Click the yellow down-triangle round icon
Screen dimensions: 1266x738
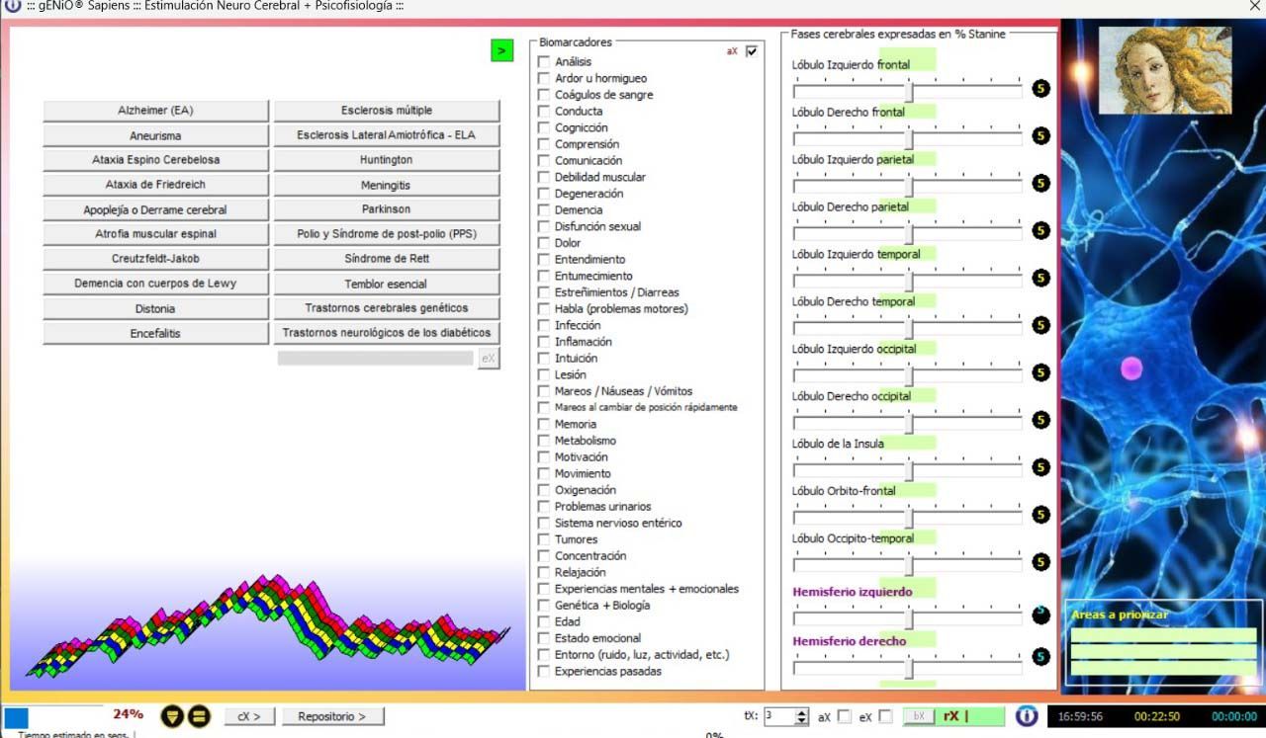(172, 716)
